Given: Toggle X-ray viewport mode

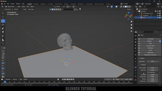Looking at the screenshot, I should pyautogui.click(x=121, y=7).
